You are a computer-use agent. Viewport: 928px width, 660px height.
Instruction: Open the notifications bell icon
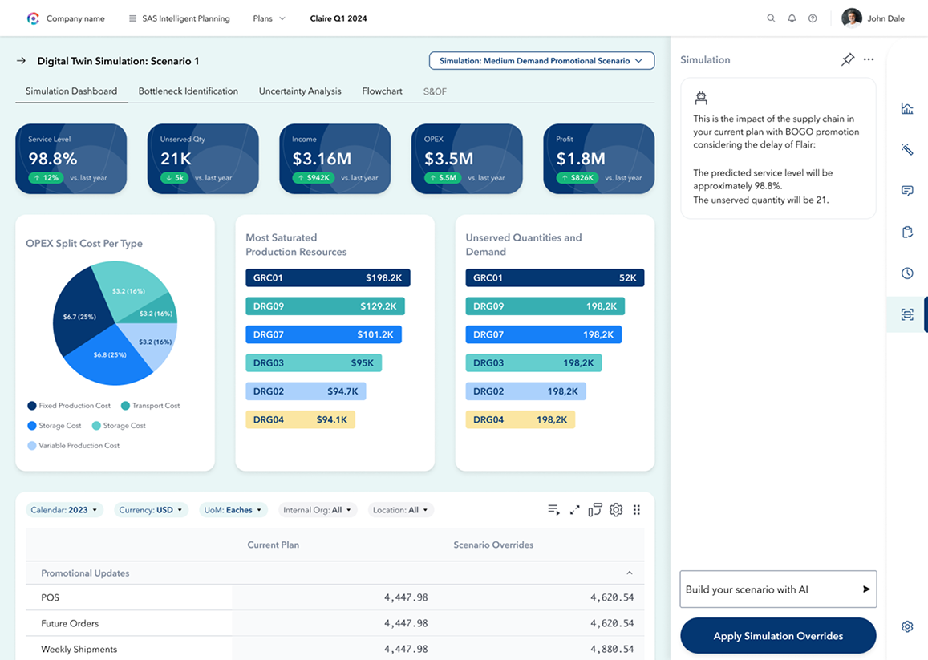tap(792, 18)
